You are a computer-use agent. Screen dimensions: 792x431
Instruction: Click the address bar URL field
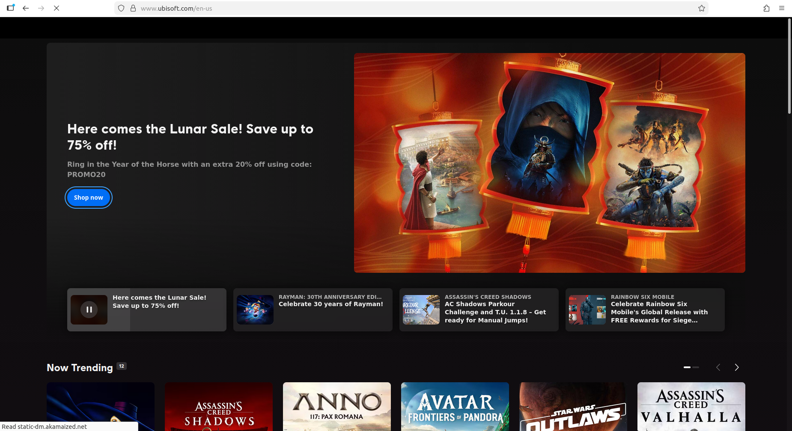coord(385,8)
